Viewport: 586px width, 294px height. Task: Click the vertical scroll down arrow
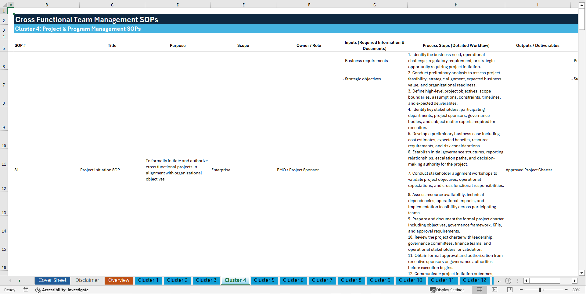[582, 273]
